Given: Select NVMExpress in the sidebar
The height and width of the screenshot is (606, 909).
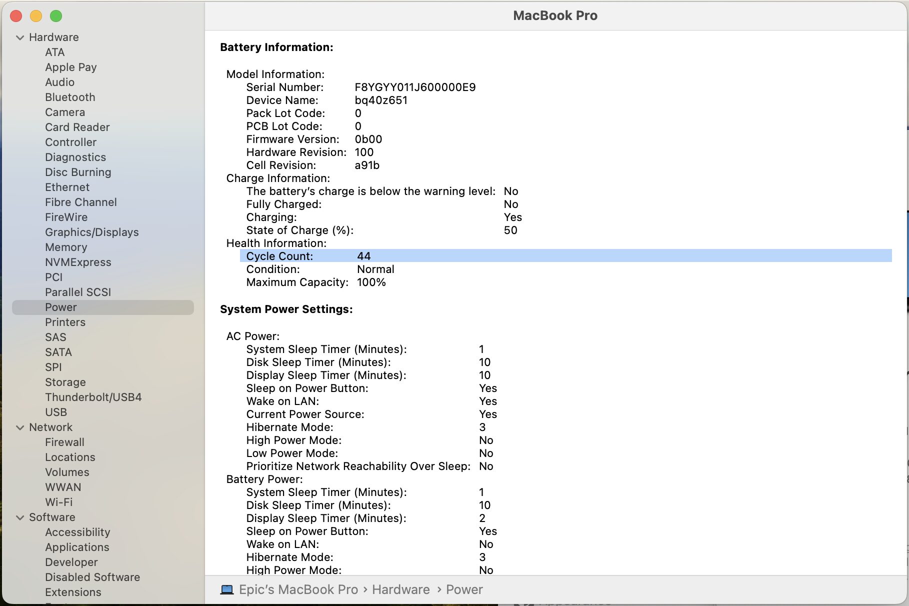Looking at the screenshot, I should point(78,262).
